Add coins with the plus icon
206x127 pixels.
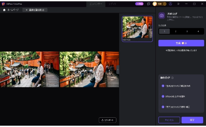tap(165, 4)
